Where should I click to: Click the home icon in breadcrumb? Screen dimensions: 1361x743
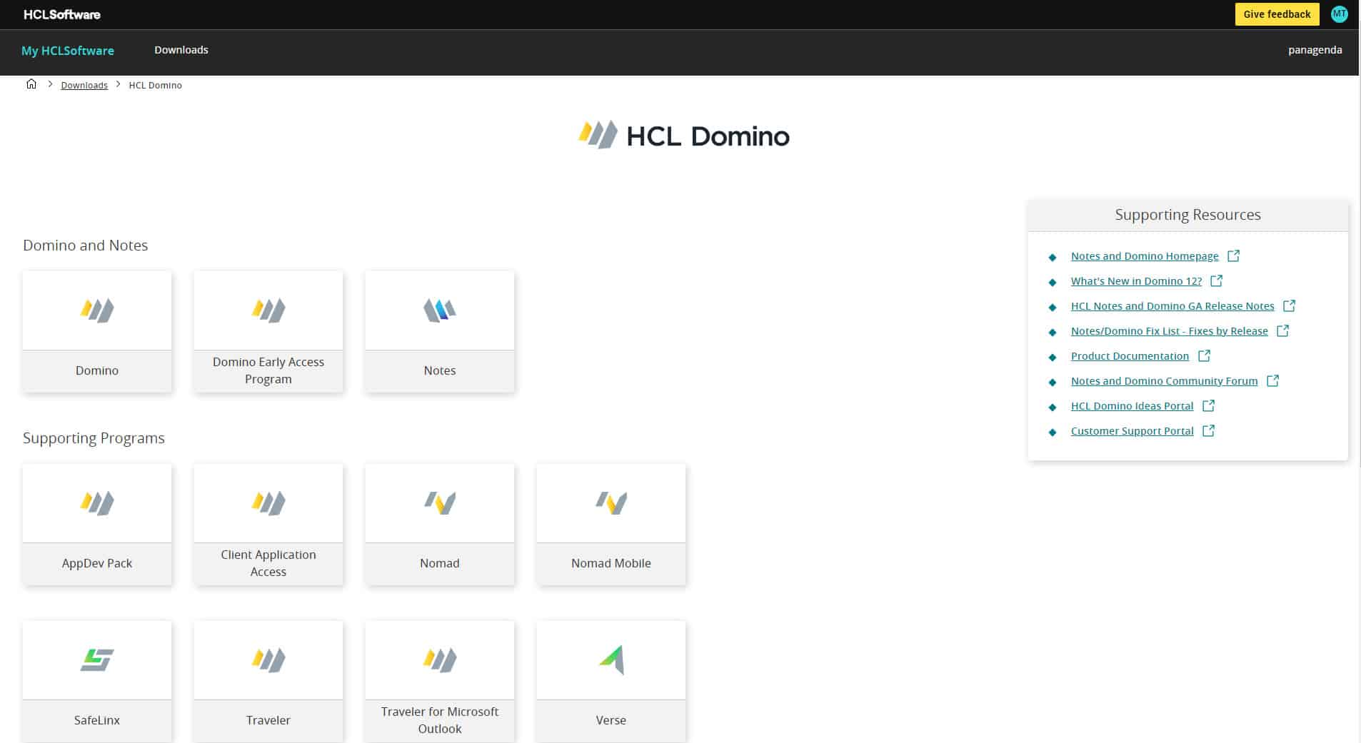point(31,84)
